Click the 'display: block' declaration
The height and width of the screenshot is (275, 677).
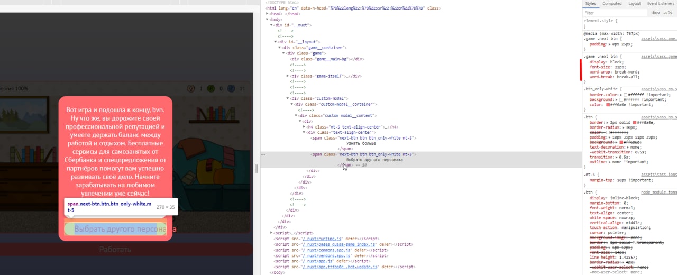(x=607, y=62)
